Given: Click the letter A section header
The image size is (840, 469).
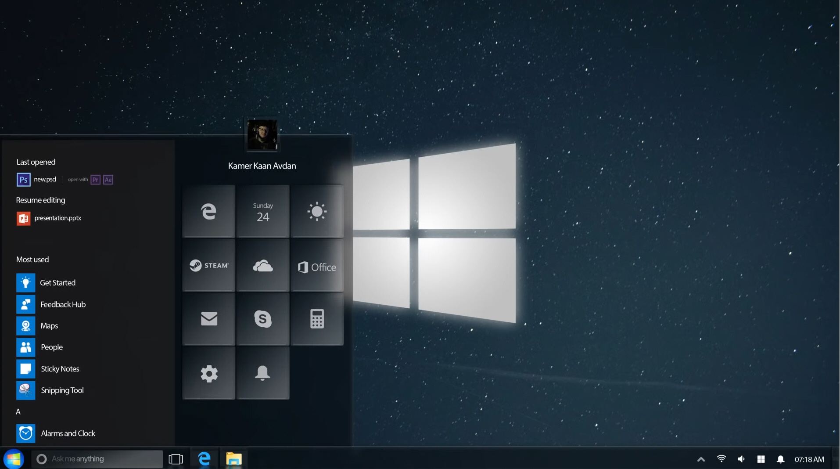Looking at the screenshot, I should [18, 412].
